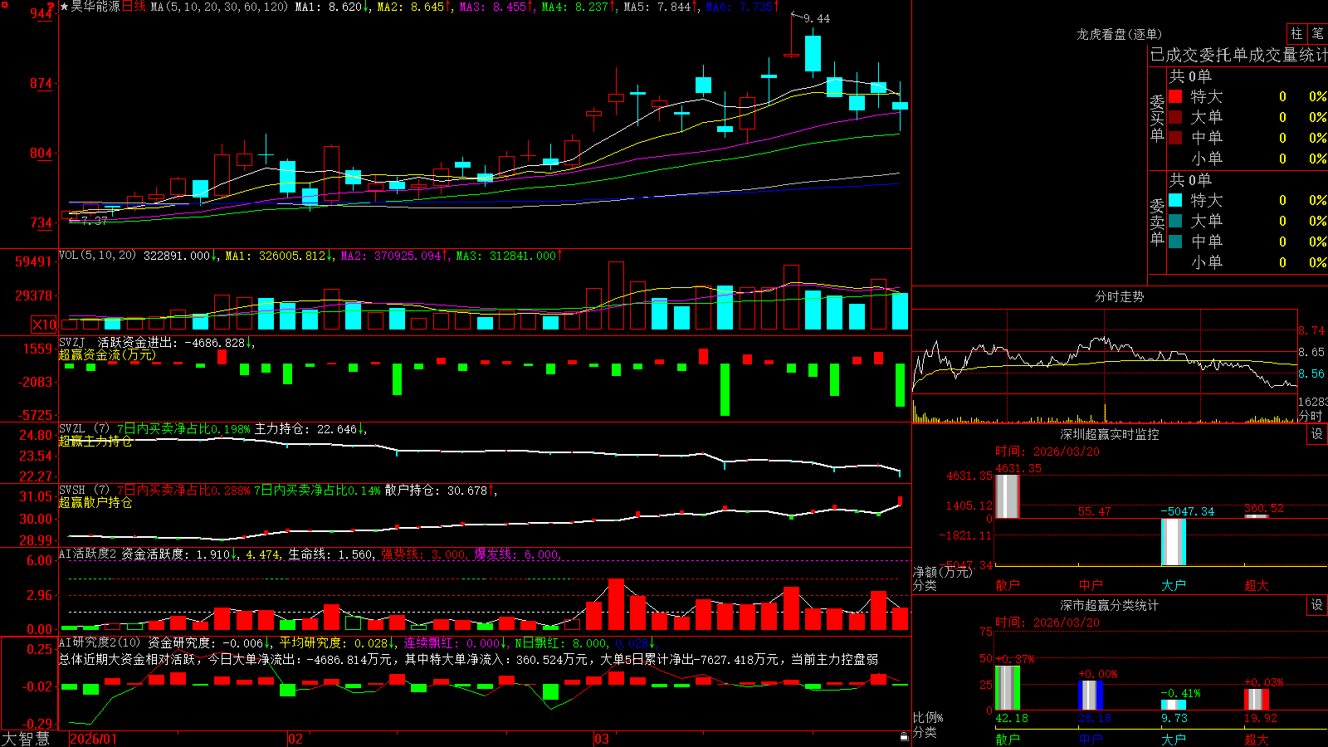
Task: Select 中户 category in 深圳超赢实时监控 chart
Action: (1091, 585)
